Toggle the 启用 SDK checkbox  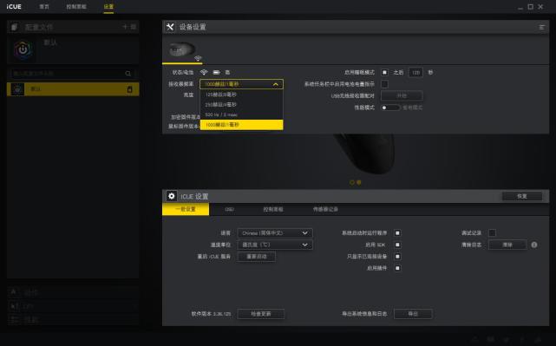pyautogui.click(x=397, y=245)
